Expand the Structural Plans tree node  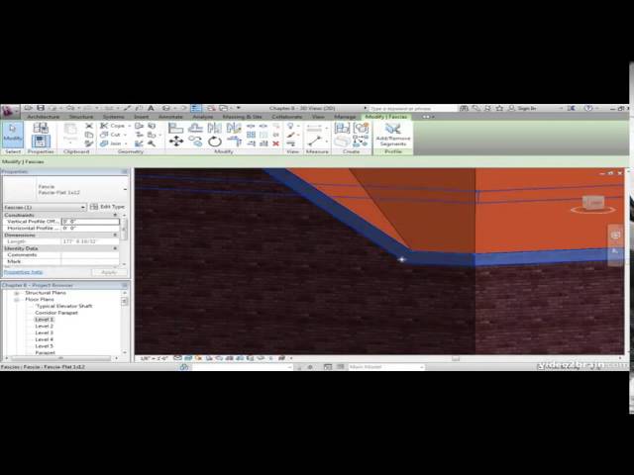coord(17,293)
